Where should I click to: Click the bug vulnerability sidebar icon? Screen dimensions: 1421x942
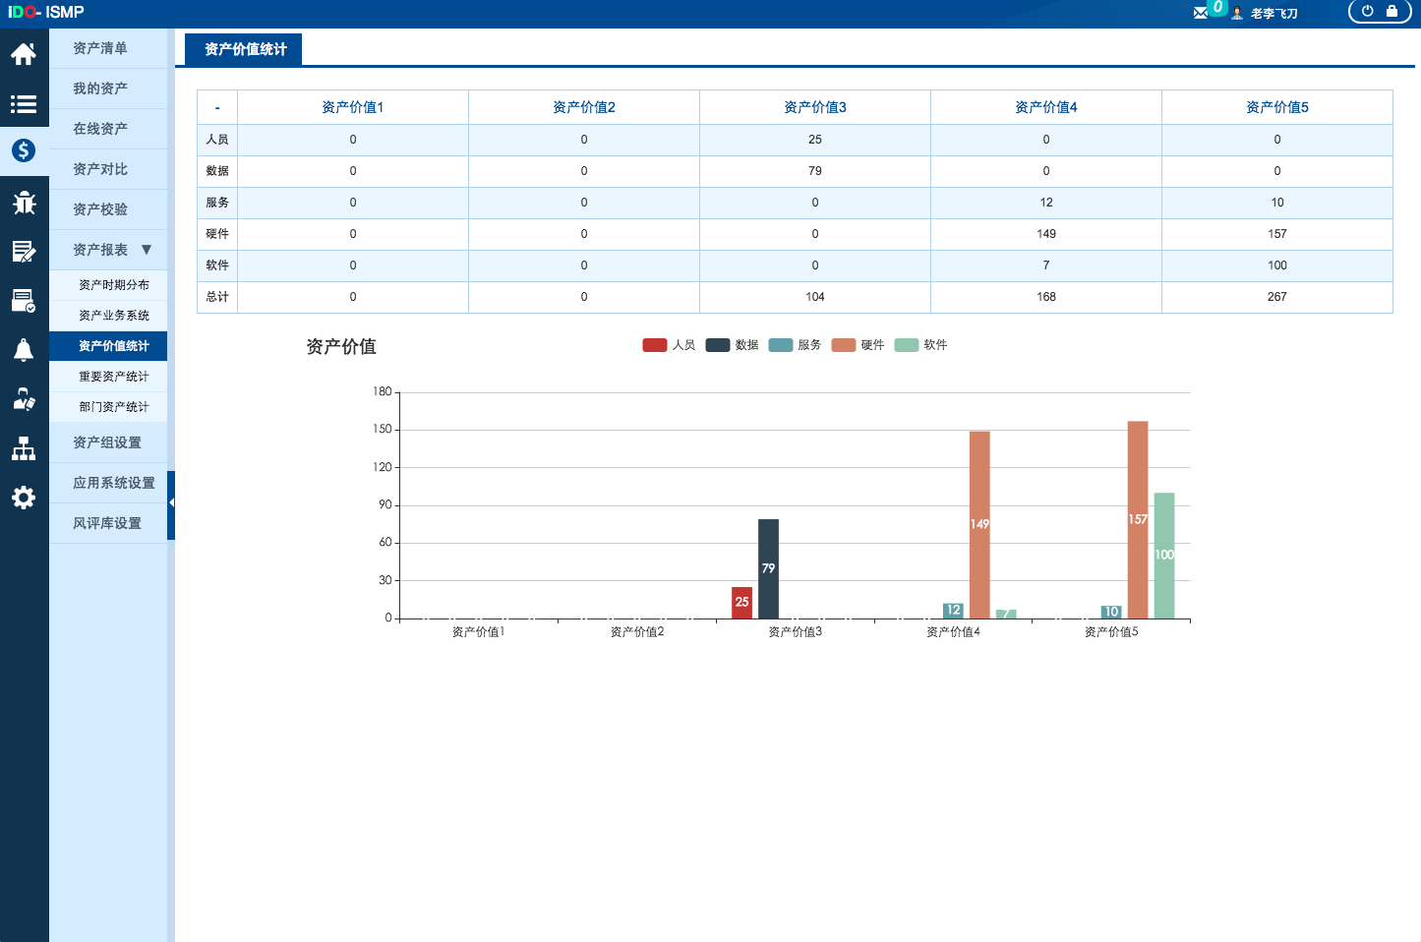24,203
